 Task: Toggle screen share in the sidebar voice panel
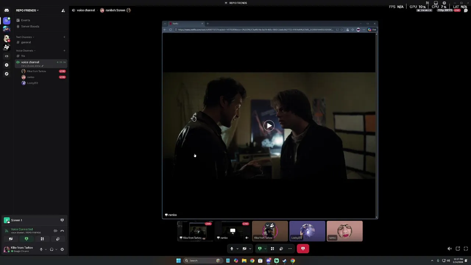[26, 239]
